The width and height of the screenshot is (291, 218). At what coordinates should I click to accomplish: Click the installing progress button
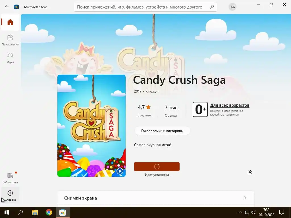157,166
